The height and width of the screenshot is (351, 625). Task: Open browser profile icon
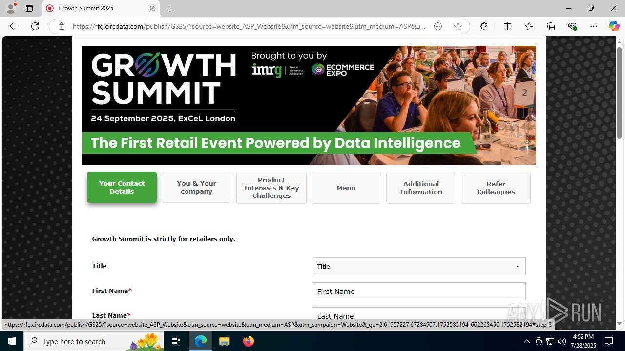tap(11, 8)
